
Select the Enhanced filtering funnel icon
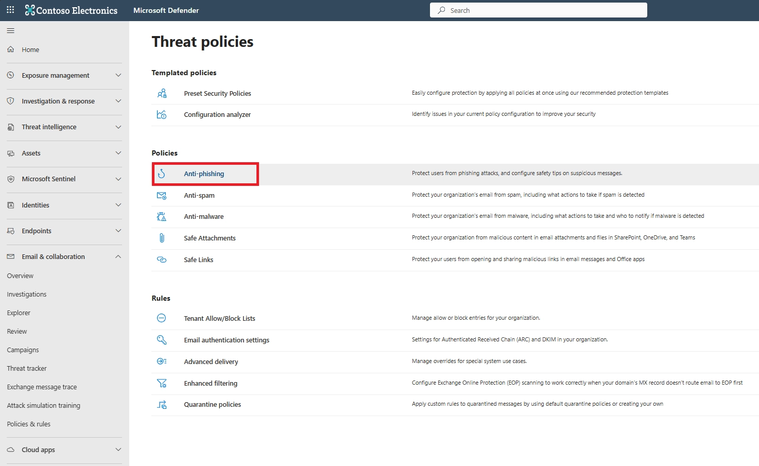(x=162, y=383)
